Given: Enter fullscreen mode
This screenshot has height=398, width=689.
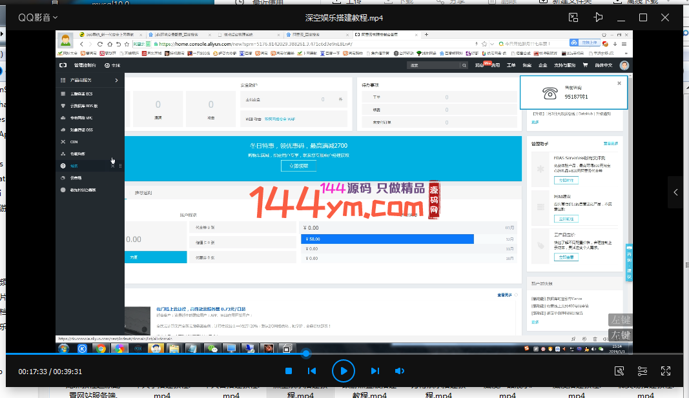Looking at the screenshot, I should (x=666, y=371).
